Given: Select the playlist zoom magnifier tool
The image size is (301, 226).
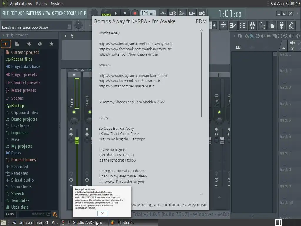Looking at the screenshot, I should (x=285, y=36).
